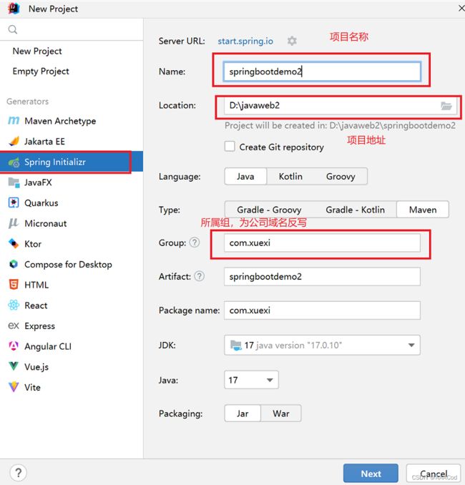Open Server URL settings gear
This screenshot has width=465, height=485.
[x=292, y=41]
